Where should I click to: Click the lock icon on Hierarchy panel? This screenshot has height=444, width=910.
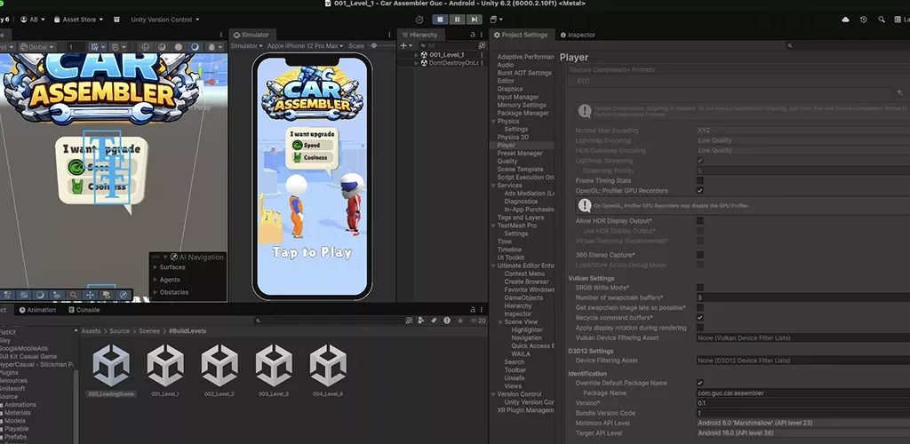pos(473,35)
